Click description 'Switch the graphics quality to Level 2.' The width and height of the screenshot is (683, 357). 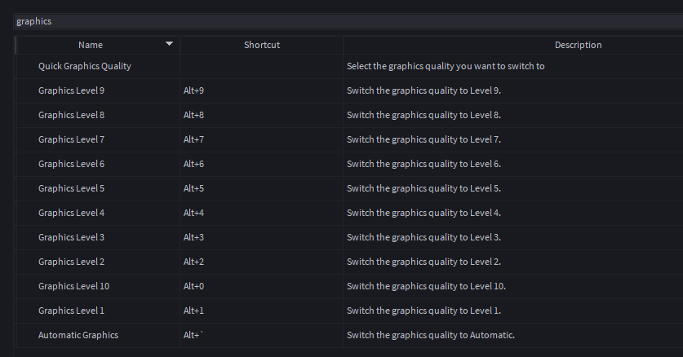[424, 262]
